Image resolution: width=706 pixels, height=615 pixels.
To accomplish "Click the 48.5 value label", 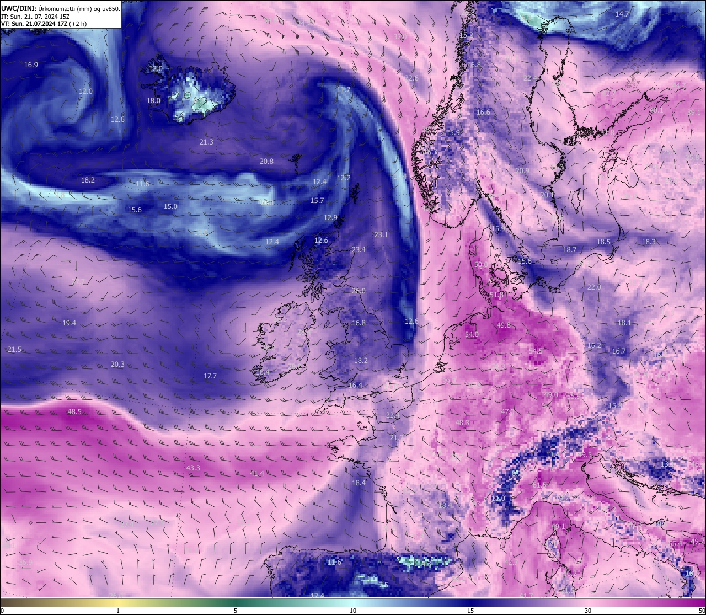I will (74, 412).
